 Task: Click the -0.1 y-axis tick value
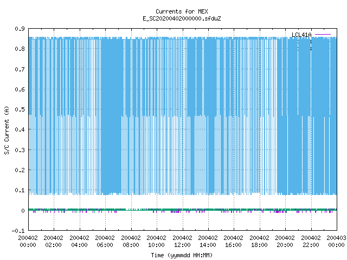(18, 231)
